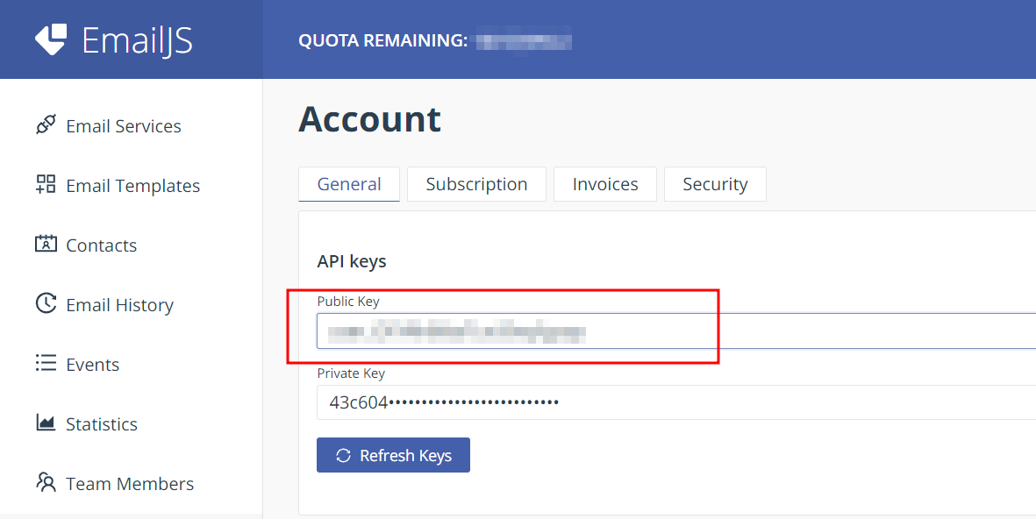
Task: Click the Statistics chart icon
Action: (x=46, y=423)
